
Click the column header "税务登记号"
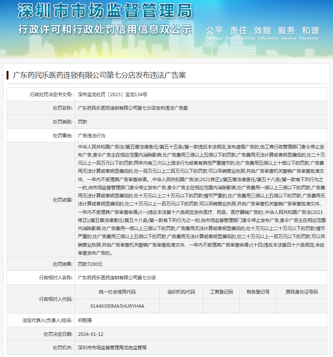click(258, 292)
